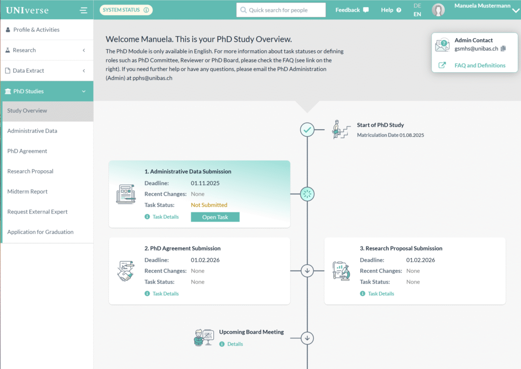Open the Help question mark icon
This screenshot has height=369, width=521.
click(398, 10)
